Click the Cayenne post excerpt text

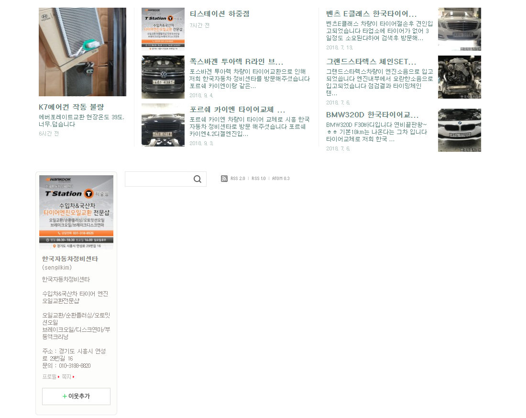[x=250, y=127]
